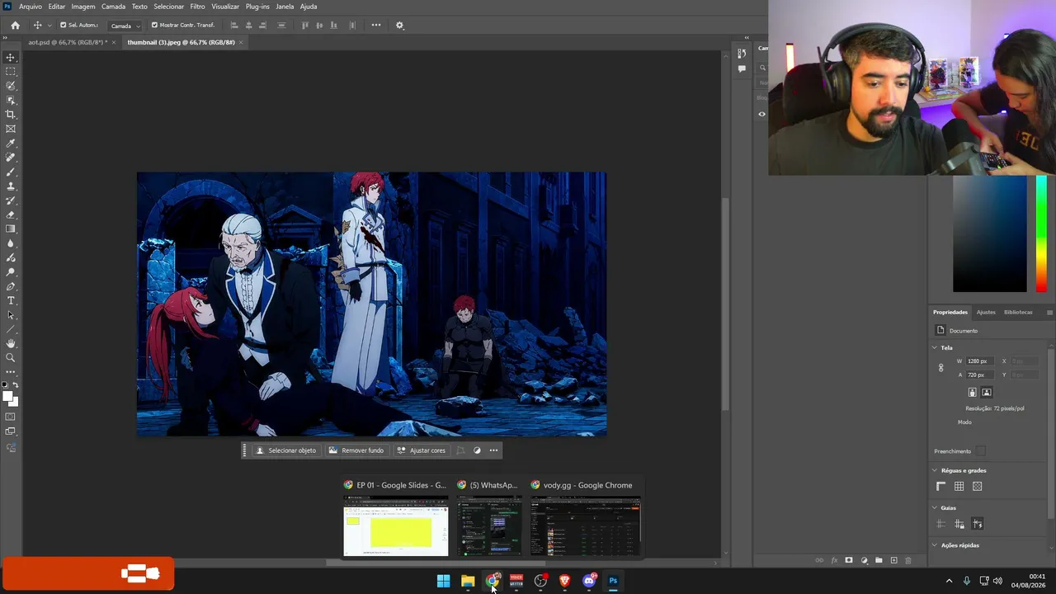Open File Explorer from the taskbar
The image size is (1056, 594).
tap(468, 581)
